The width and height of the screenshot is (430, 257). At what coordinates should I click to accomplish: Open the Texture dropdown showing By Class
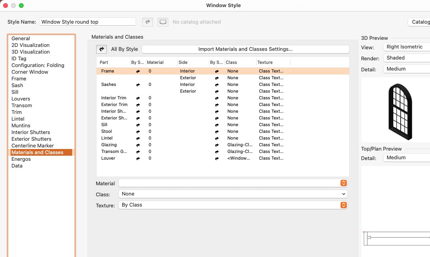pos(233,205)
